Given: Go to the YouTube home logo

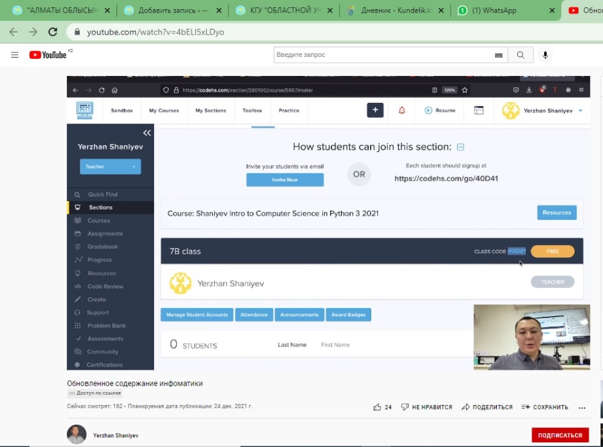Looking at the screenshot, I should pos(48,55).
